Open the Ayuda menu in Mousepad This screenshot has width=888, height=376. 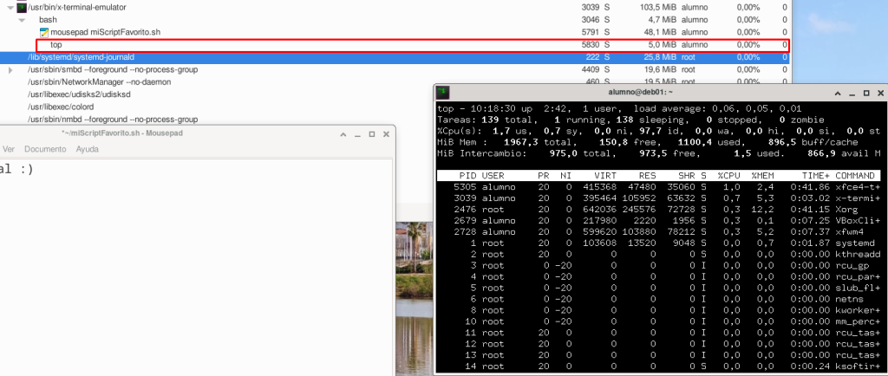tap(87, 149)
